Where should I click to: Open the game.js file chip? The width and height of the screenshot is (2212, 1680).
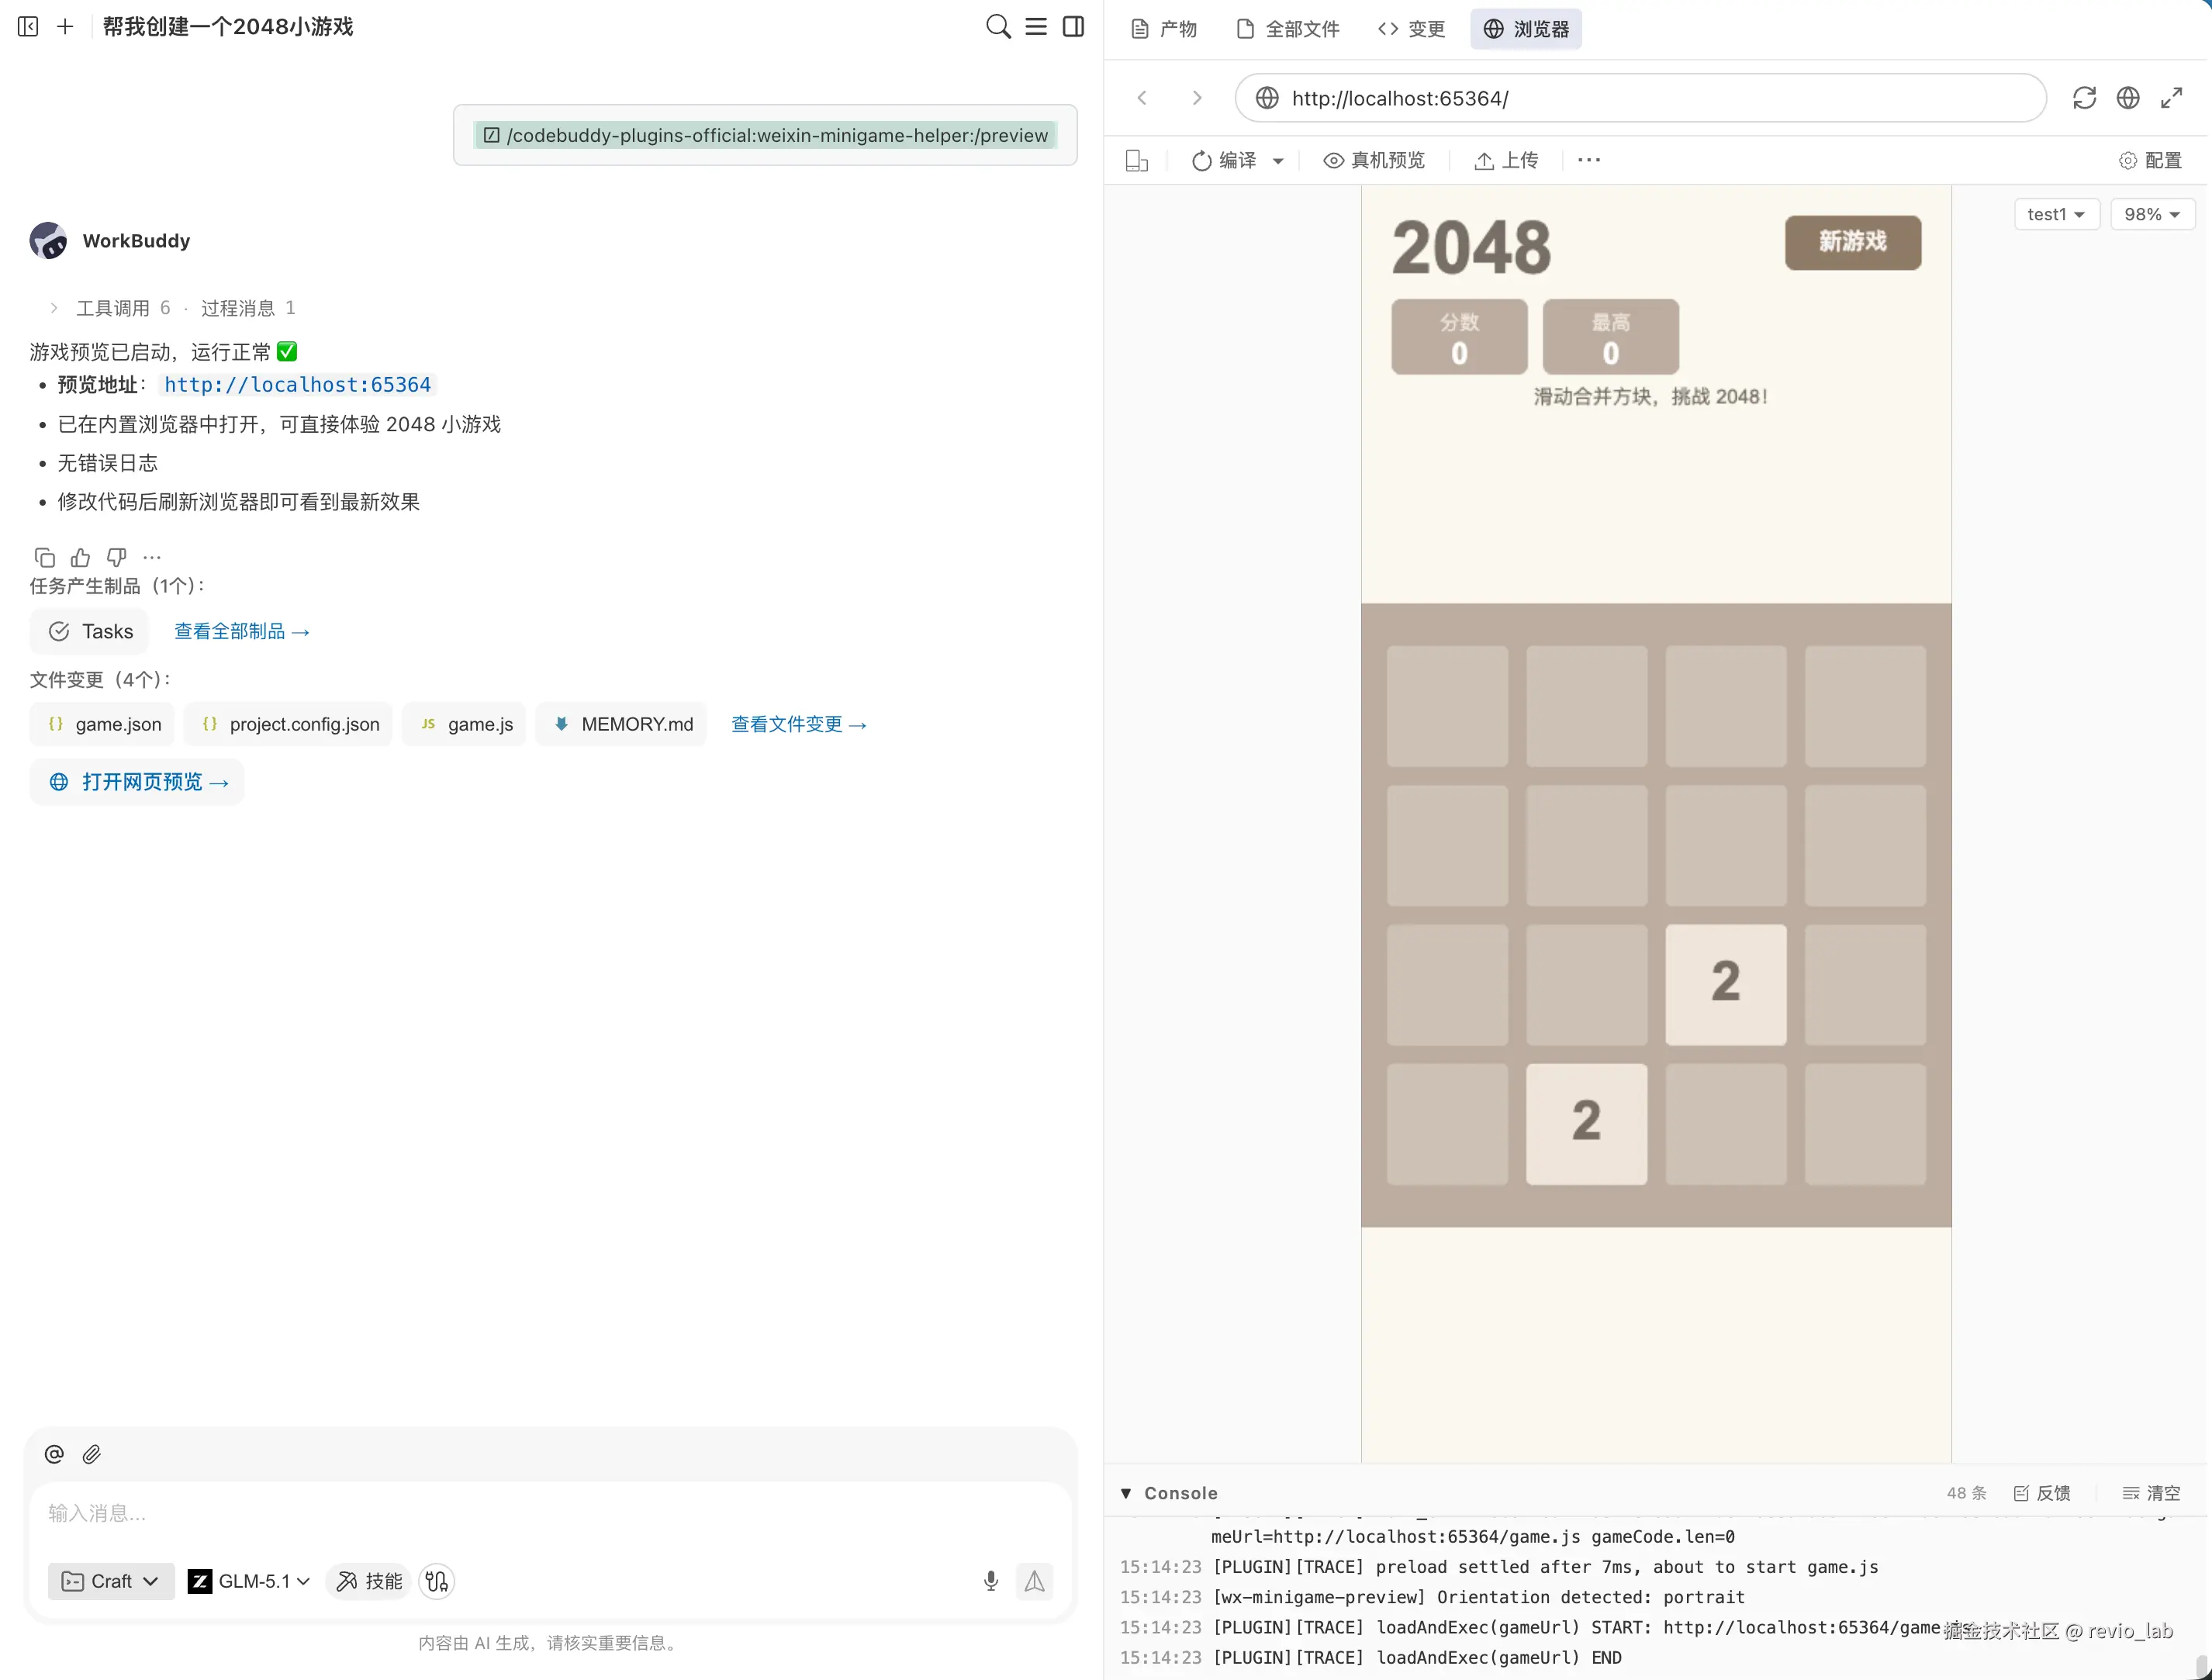coord(464,724)
